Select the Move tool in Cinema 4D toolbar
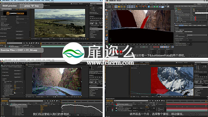208x117 pixels. pyautogui.click(x=116, y=6)
